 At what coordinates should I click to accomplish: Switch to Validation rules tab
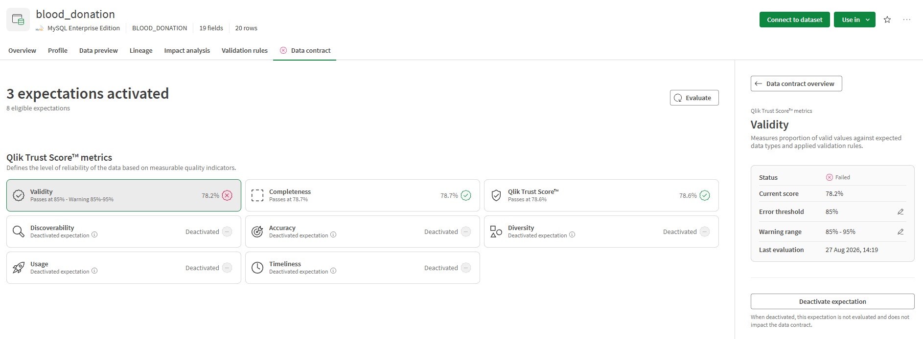pos(245,50)
